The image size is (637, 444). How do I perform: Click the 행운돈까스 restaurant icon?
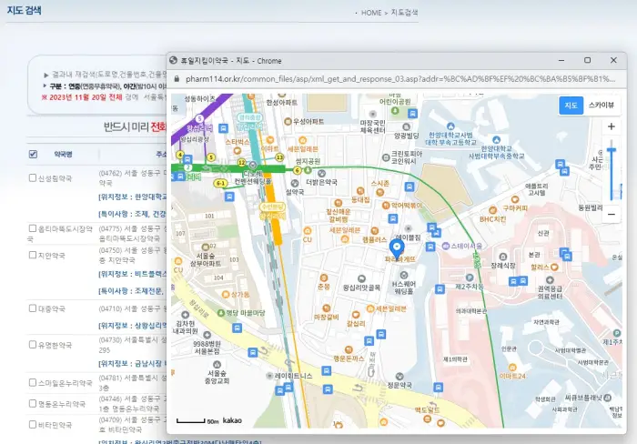point(349,349)
